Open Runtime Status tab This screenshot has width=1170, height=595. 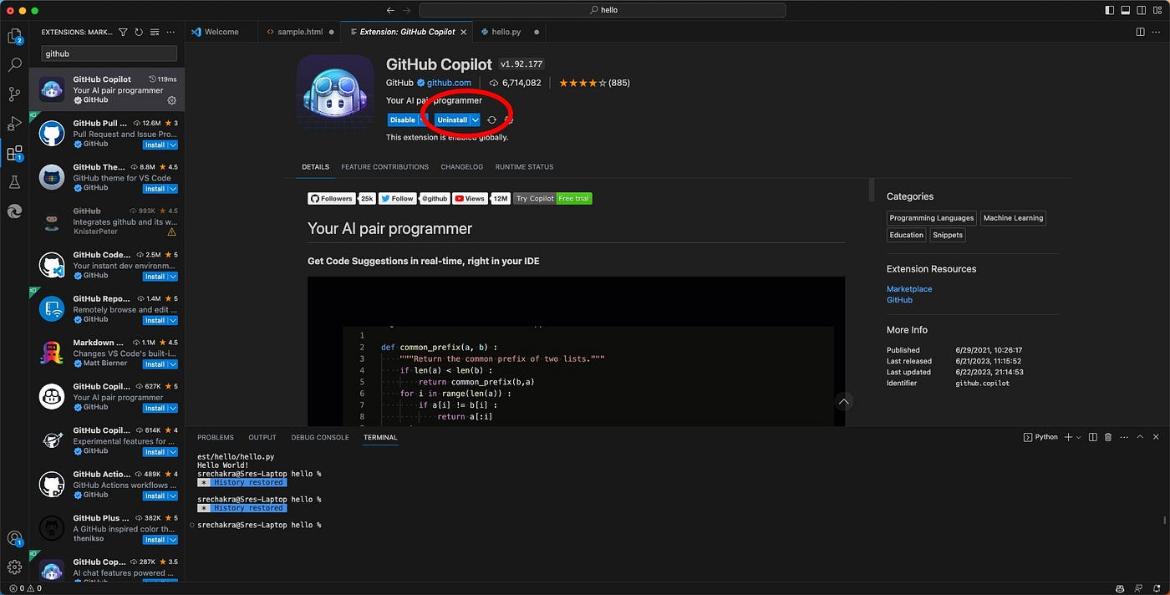tap(524, 167)
